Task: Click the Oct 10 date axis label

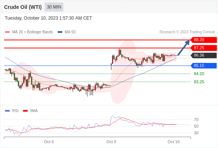Action: click(x=174, y=142)
